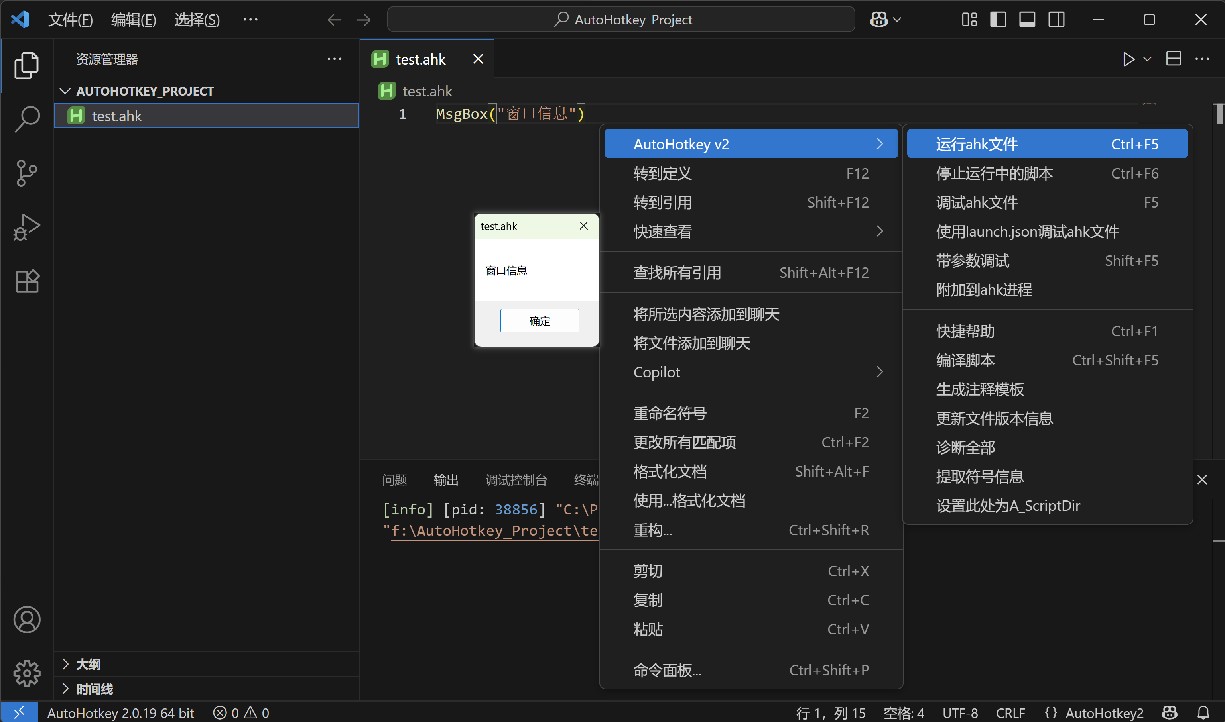The image size is (1225, 722).
Task: Open the Search view icon
Action: [27, 119]
